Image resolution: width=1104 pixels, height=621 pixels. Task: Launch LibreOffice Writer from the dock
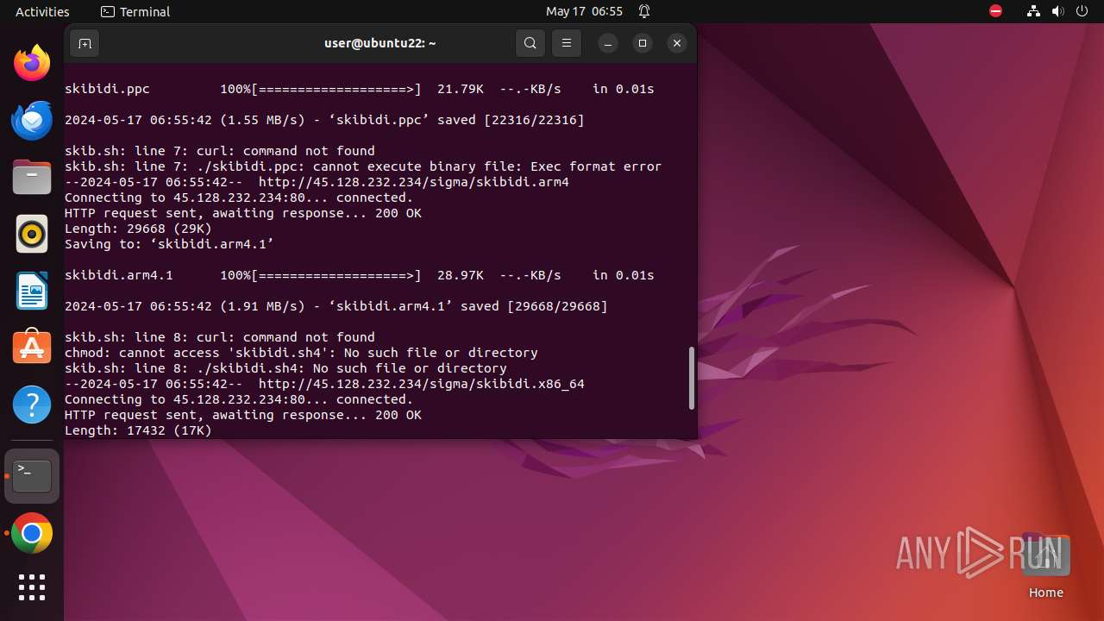pos(32,291)
